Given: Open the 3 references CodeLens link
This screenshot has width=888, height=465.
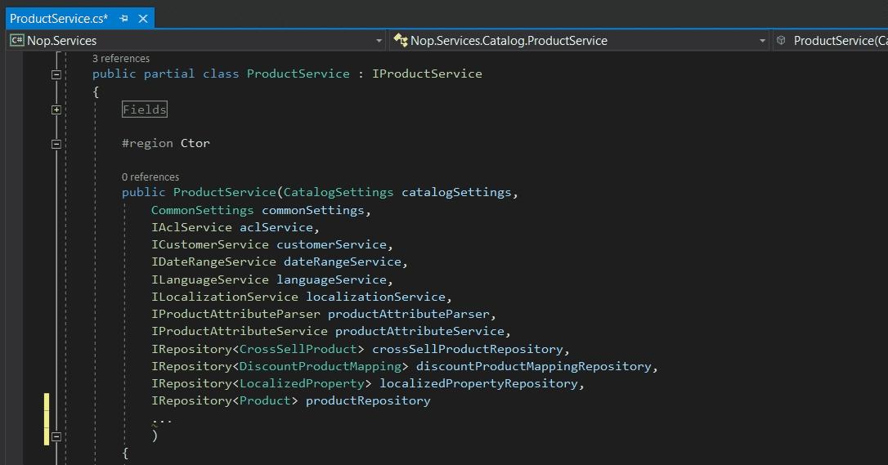Looking at the screenshot, I should [121, 58].
